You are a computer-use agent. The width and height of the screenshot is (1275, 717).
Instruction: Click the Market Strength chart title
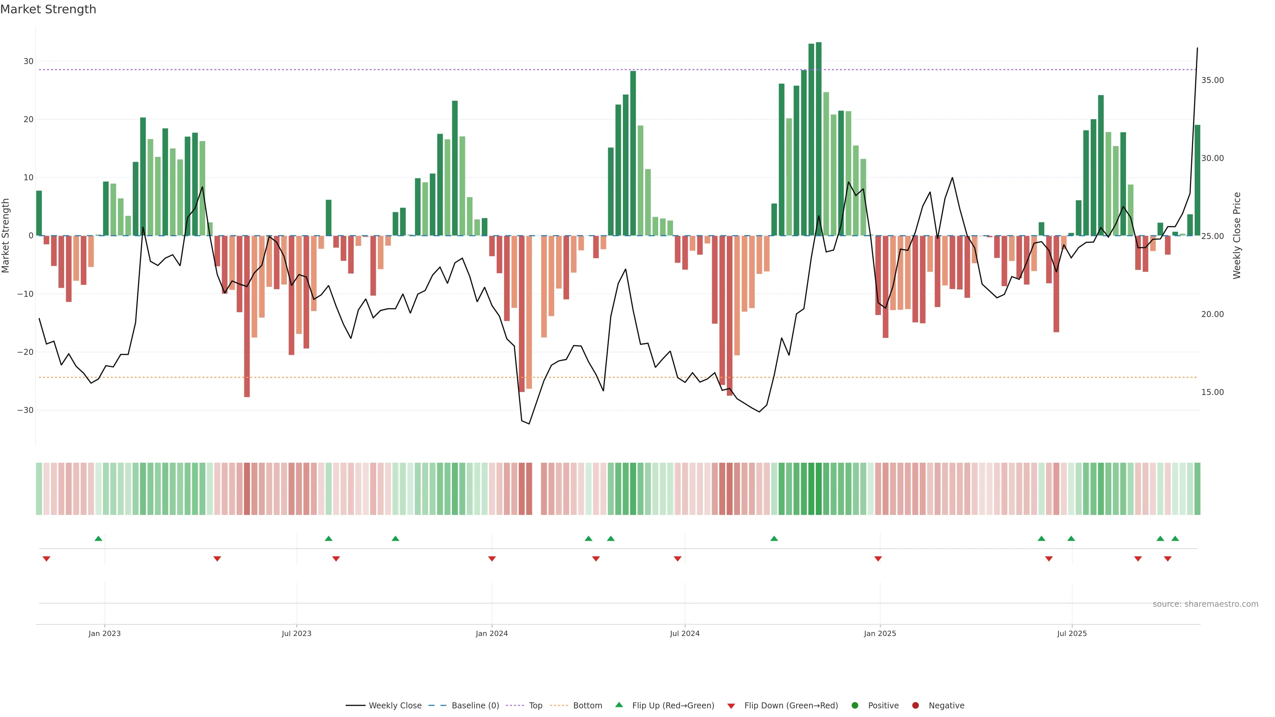[48, 9]
